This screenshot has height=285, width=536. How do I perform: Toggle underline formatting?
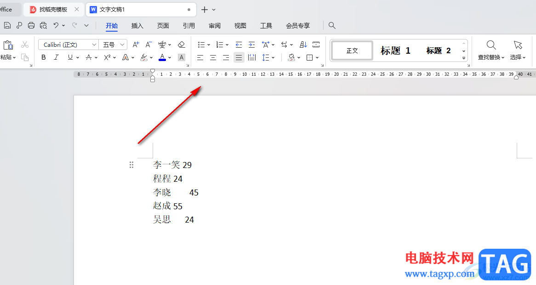pyautogui.click(x=70, y=57)
